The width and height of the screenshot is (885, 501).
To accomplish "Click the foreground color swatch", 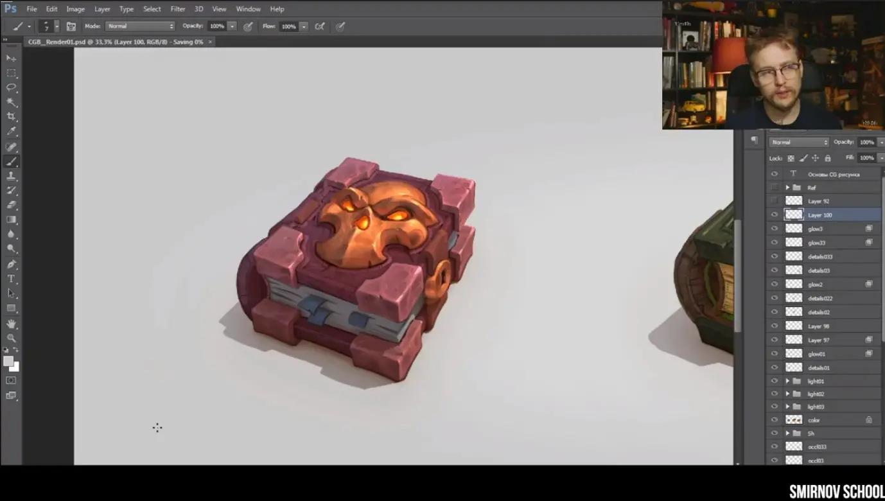I will [x=8, y=362].
